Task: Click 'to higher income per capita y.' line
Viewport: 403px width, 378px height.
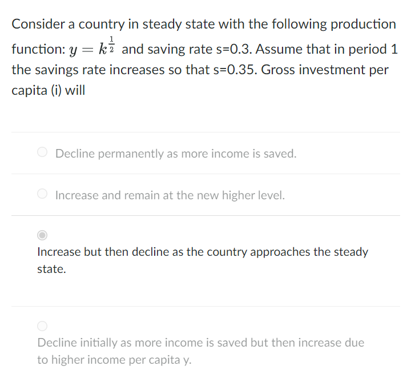Action: click(x=114, y=360)
